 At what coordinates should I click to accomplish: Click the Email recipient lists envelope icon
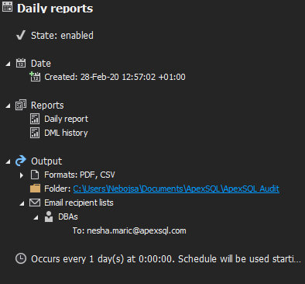pos(35,203)
